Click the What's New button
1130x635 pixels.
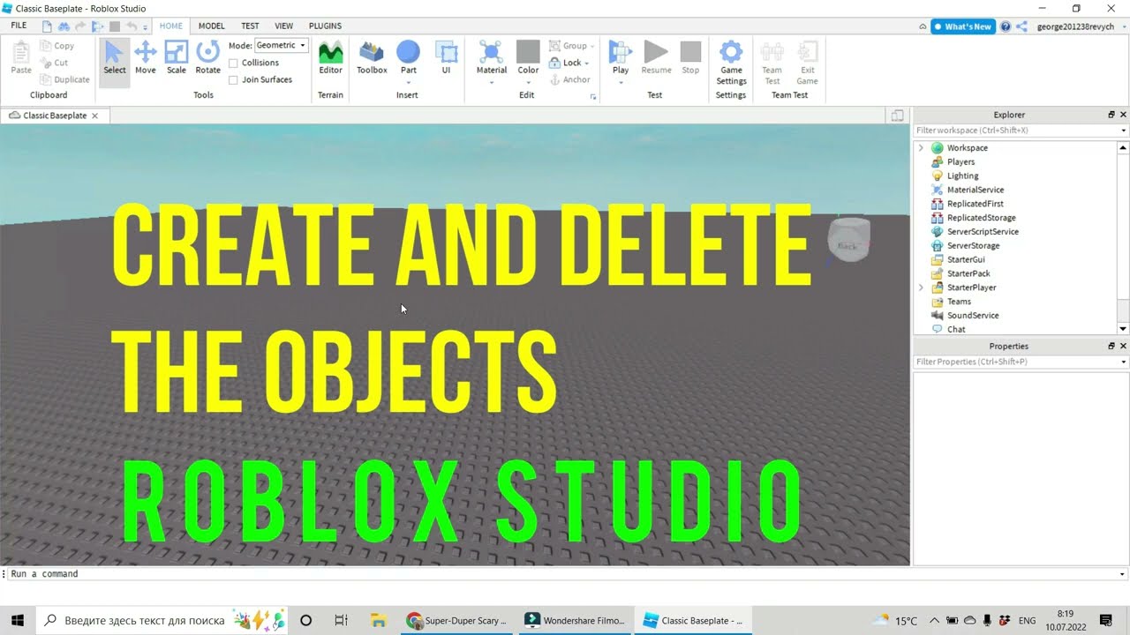coord(962,26)
